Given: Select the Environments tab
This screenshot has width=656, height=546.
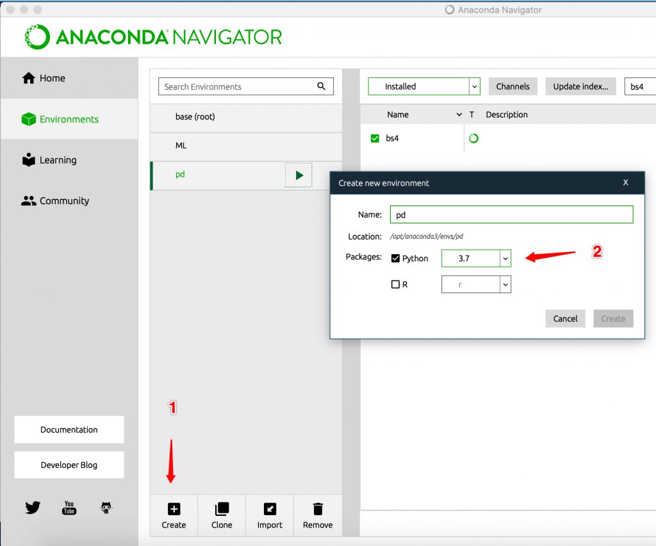Looking at the screenshot, I should tap(69, 119).
